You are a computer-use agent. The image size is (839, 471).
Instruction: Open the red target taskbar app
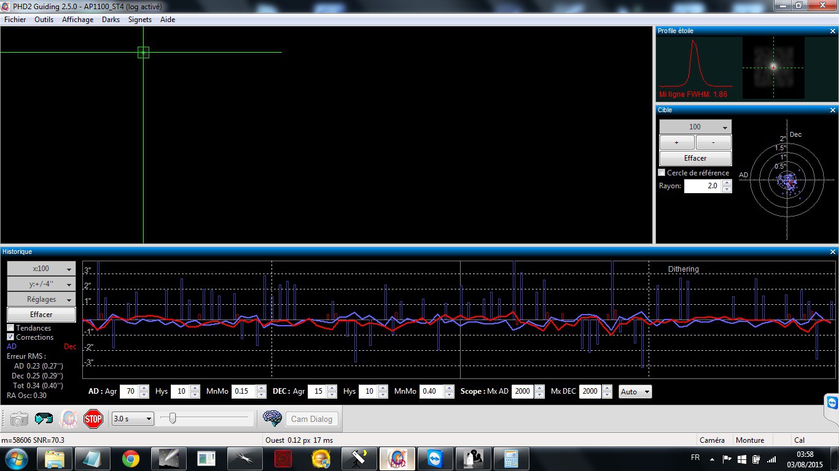click(283, 459)
